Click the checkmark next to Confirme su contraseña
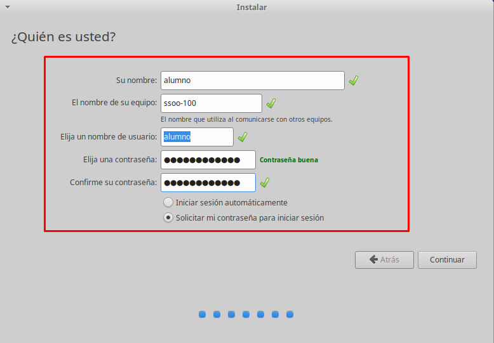This screenshot has height=343, width=494. click(x=265, y=183)
